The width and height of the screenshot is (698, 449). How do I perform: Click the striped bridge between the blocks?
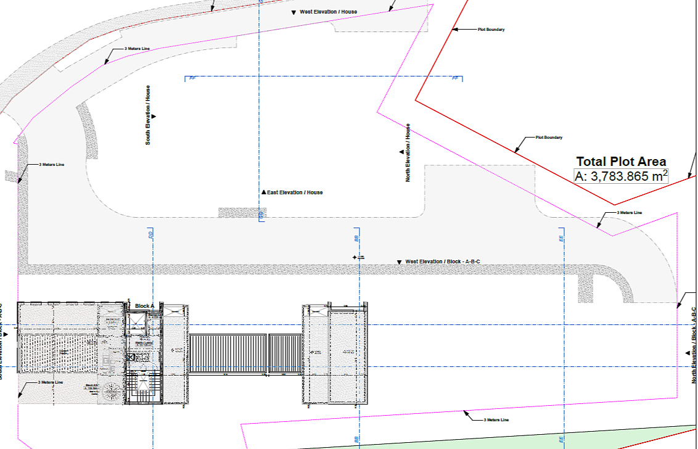pos(246,353)
